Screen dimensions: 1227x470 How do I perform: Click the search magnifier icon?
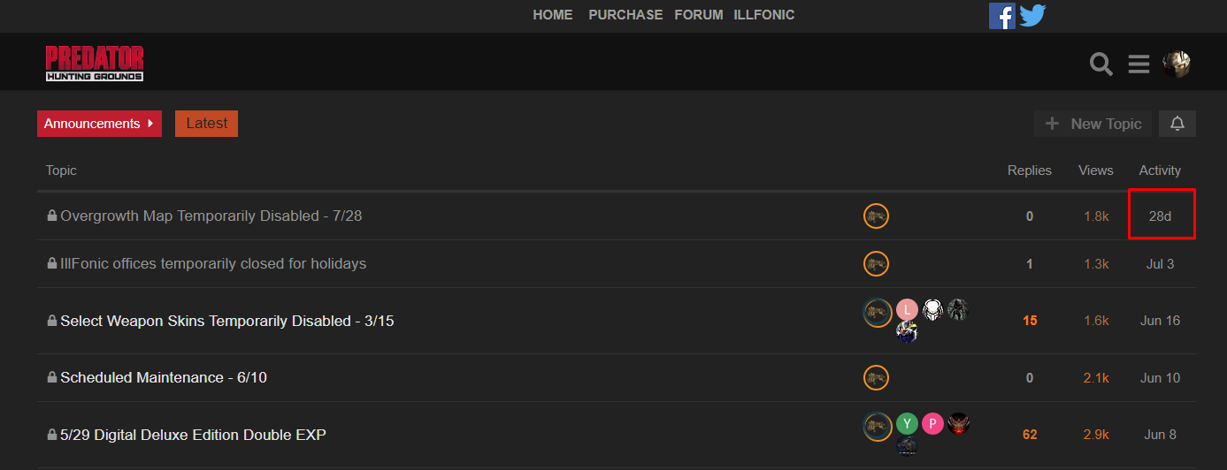coord(1101,64)
